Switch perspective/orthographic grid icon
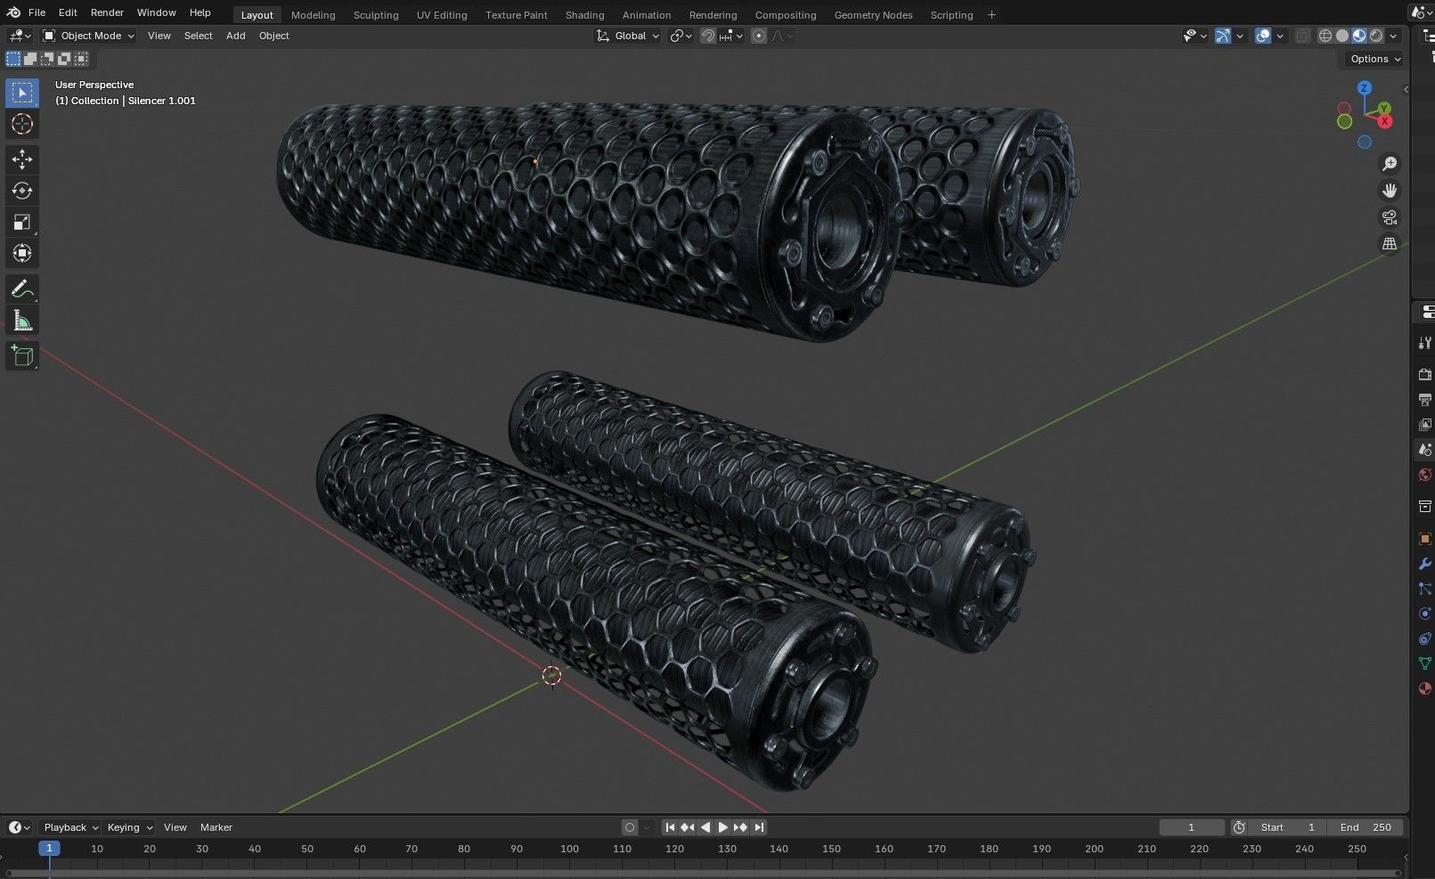1435x879 pixels. tap(1390, 244)
